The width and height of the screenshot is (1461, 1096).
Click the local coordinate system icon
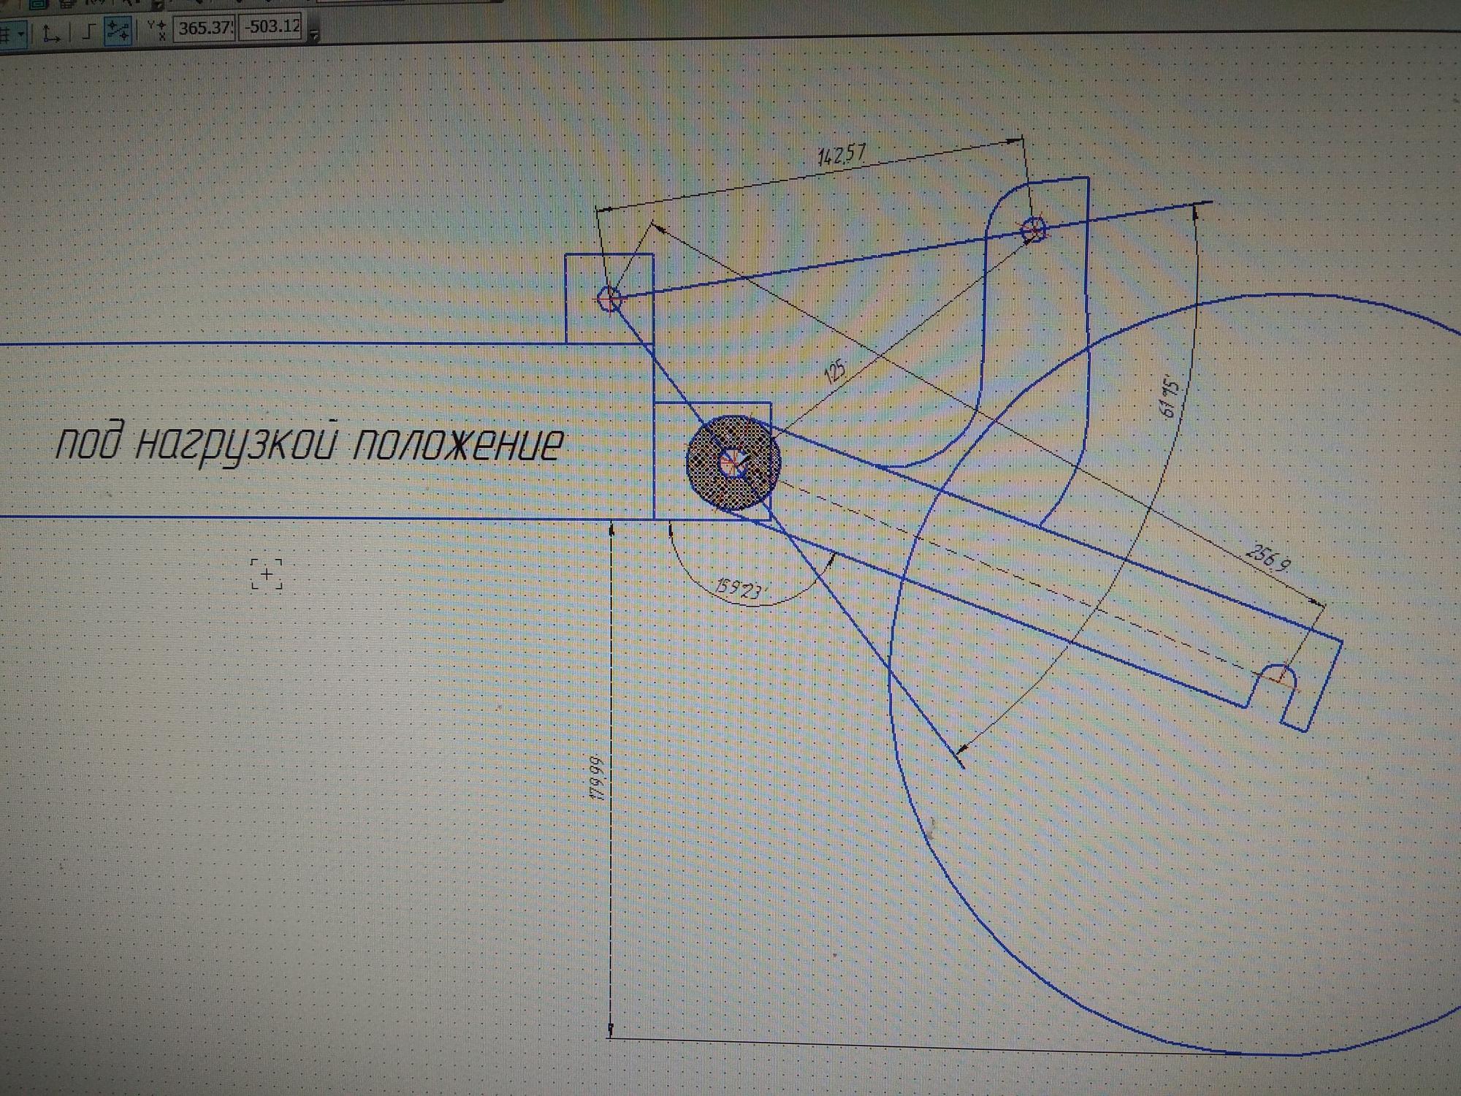tap(50, 33)
